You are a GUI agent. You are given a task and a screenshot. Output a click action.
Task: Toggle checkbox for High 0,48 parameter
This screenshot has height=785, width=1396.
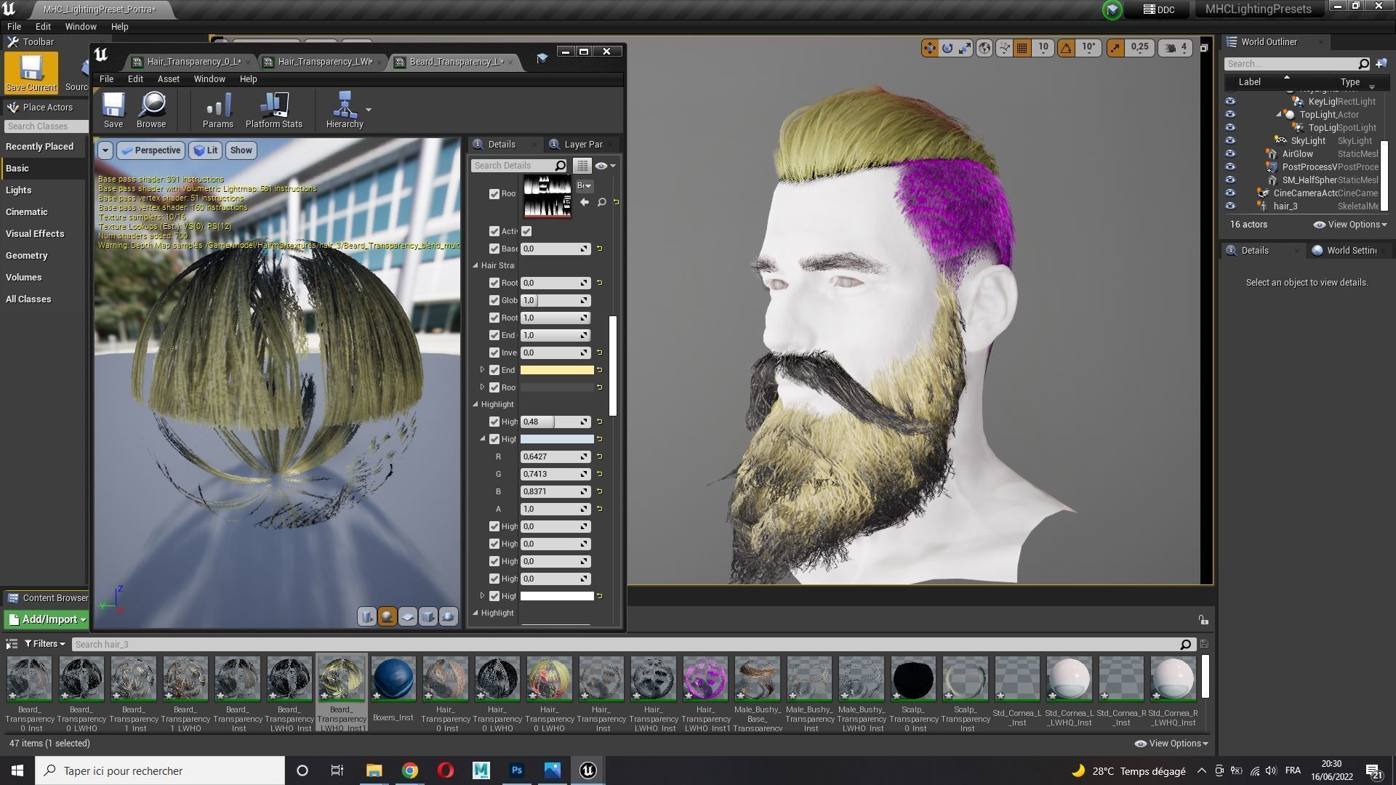click(x=494, y=422)
